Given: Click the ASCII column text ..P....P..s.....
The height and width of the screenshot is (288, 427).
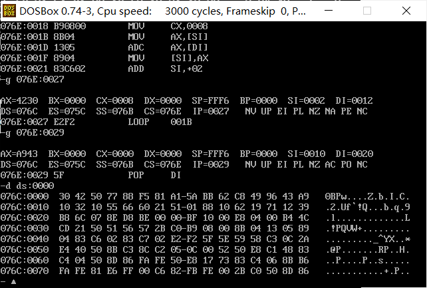Looking at the screenshot, I should click(367, 259).
